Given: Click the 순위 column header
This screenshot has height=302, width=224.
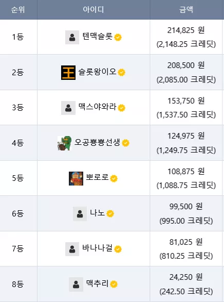Looking at the screenshot, I should pos(18,10).
